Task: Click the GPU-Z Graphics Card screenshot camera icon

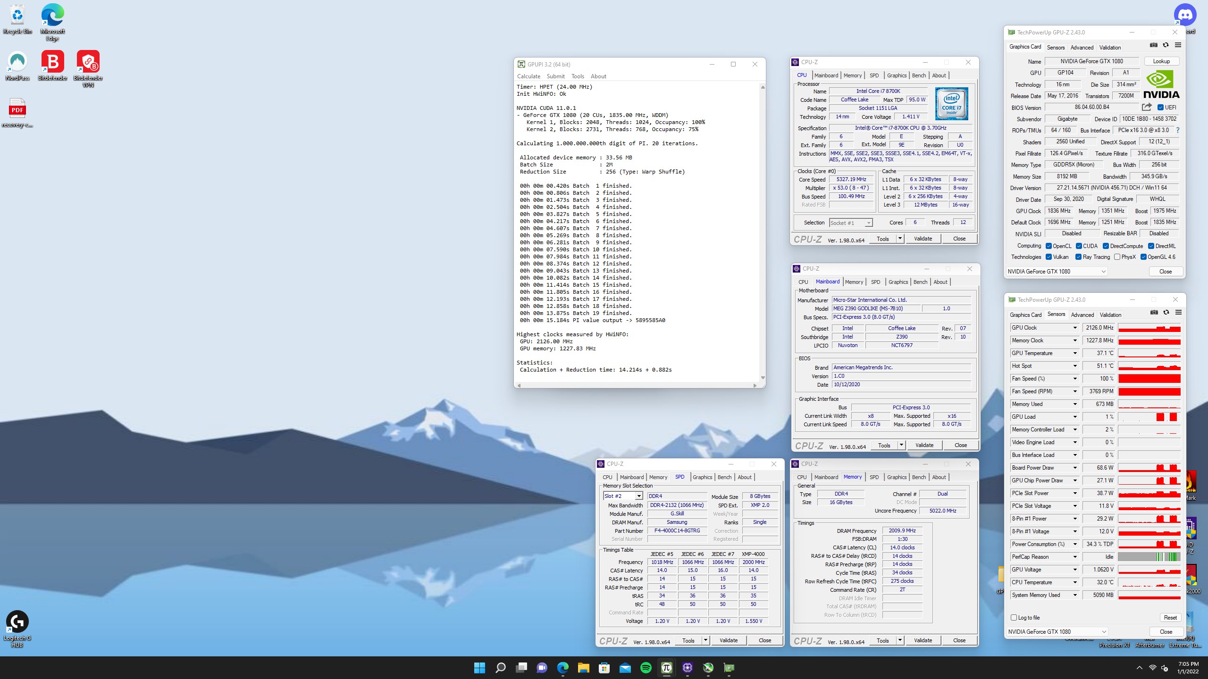Action: pos(1153,45)
